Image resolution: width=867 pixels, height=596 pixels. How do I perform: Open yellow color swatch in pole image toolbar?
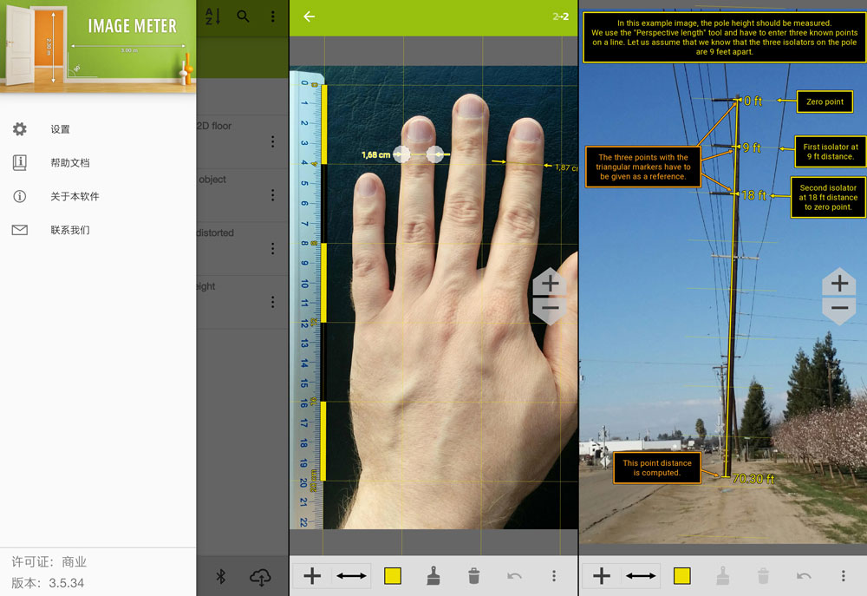[682, 576]
